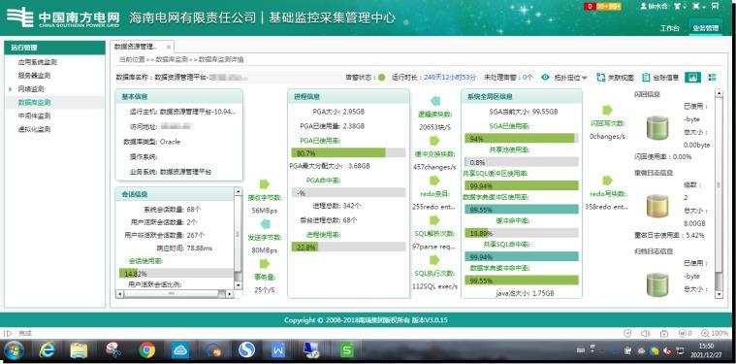This screenshot has height=364, width=736.
Task: Open the 拓扑定位 dropdown
Action: point(571,78)
